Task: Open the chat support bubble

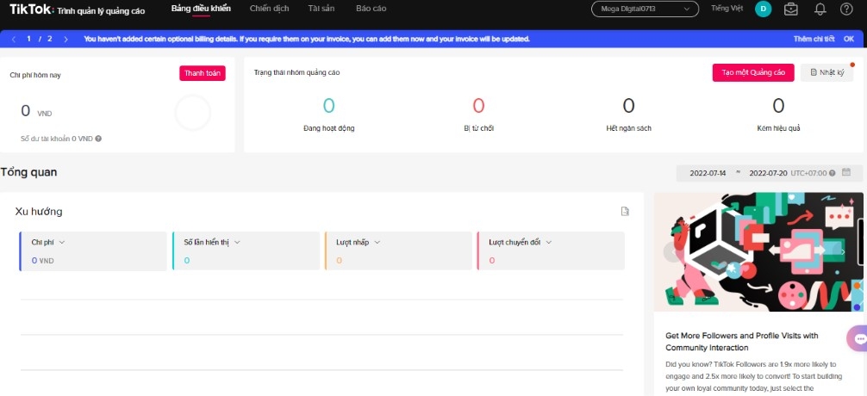Action: (858, 338)
